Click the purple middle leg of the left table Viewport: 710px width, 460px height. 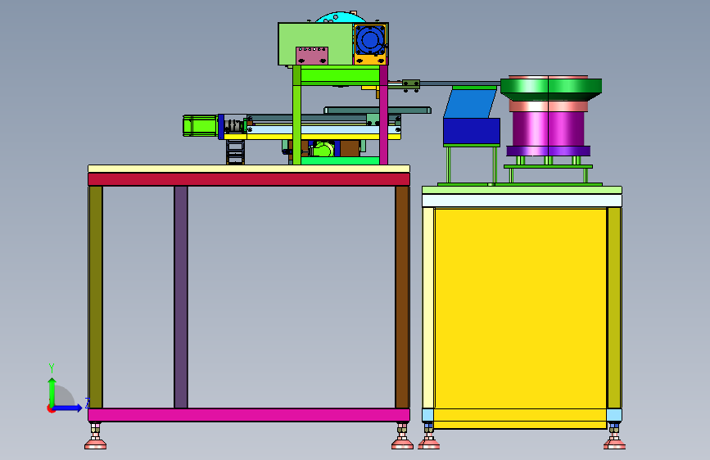tap(181, 297)
